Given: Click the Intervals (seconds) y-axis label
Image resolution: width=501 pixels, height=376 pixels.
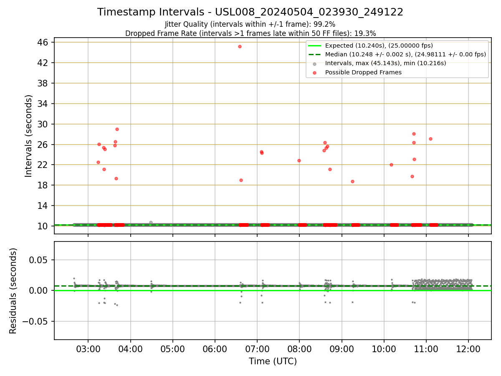Looking at the screenshot, I should point(28,136).
